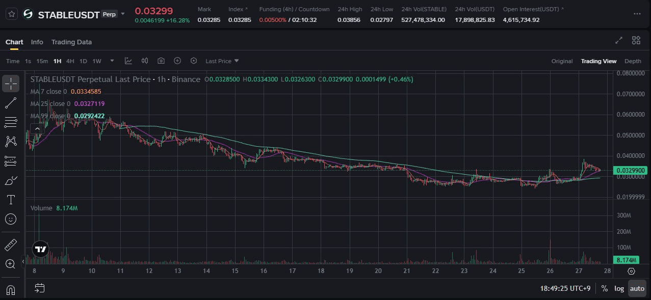The width and height of the screenshot is (651, 300).
Task: Toggle percentage scale display
Action: click(x=604, y=288)
